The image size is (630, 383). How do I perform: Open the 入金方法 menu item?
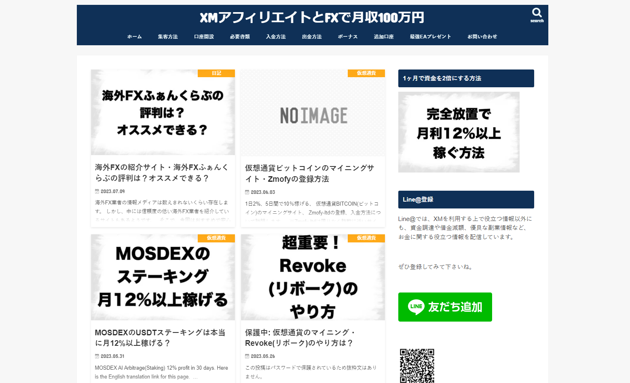pyautogui.click(x=276, y=37)
